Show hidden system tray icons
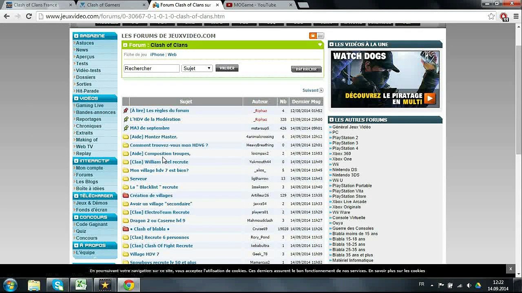The width and height of the screenshot is (522, 293). 432,285
